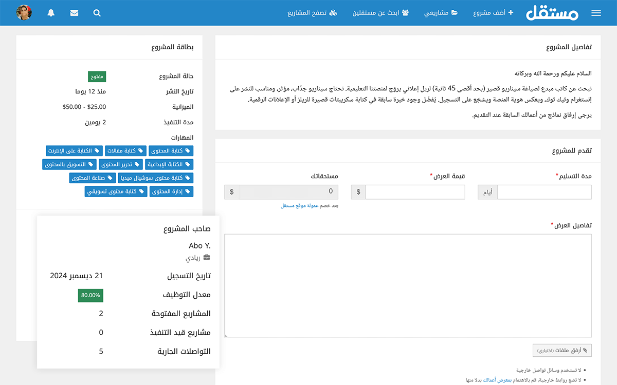Click the أرفق ملفات attach button
Screen dimensions: 617x385
point(562,350)
